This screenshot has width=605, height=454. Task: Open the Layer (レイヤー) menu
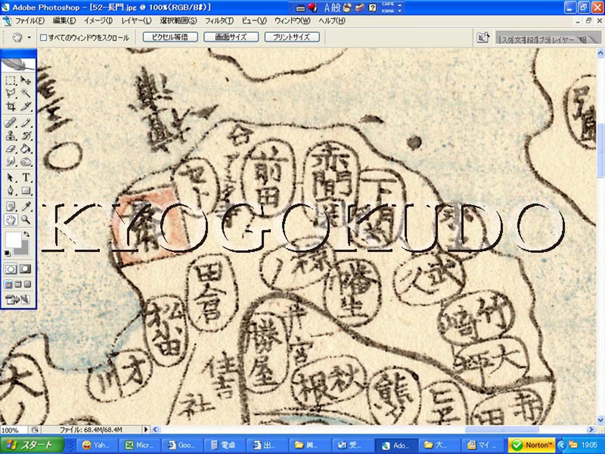click(x=136, y=21)
